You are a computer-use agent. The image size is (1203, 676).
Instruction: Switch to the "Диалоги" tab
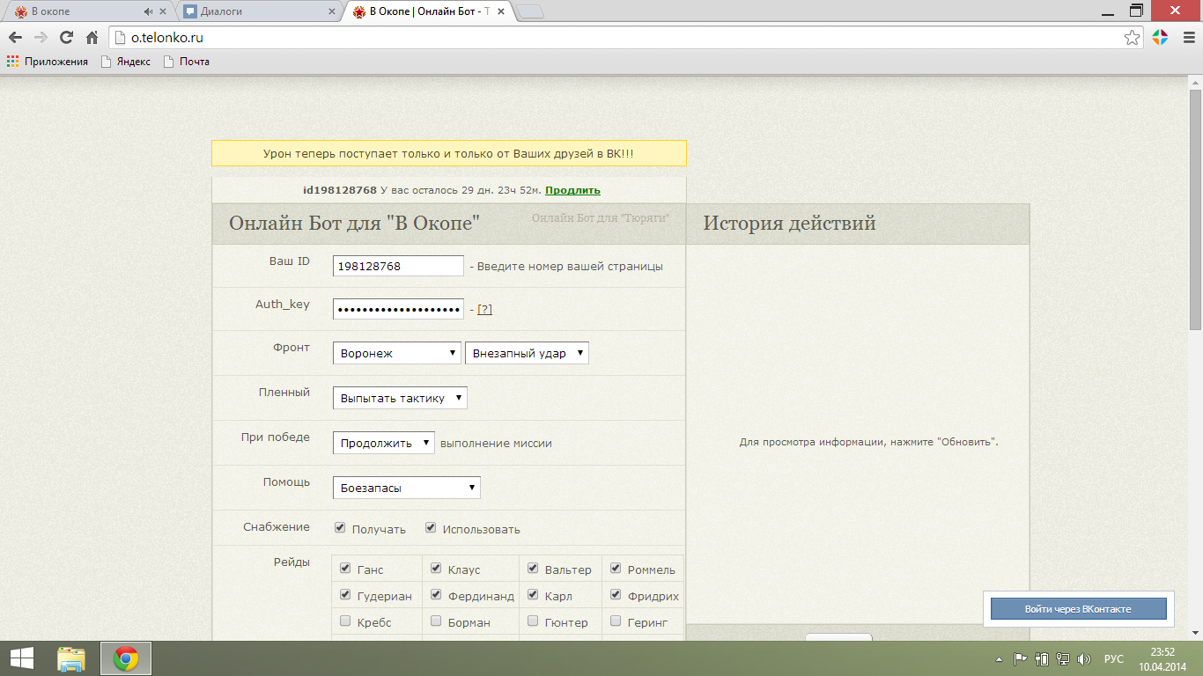260,11
